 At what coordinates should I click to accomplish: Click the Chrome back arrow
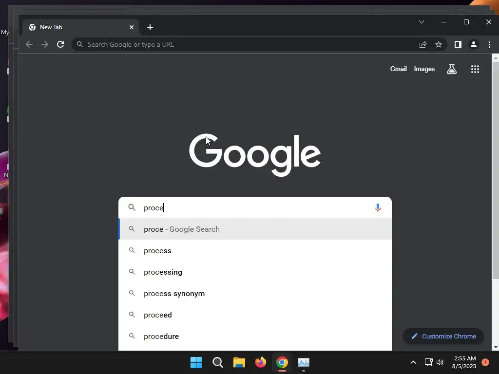click(29, 44)
